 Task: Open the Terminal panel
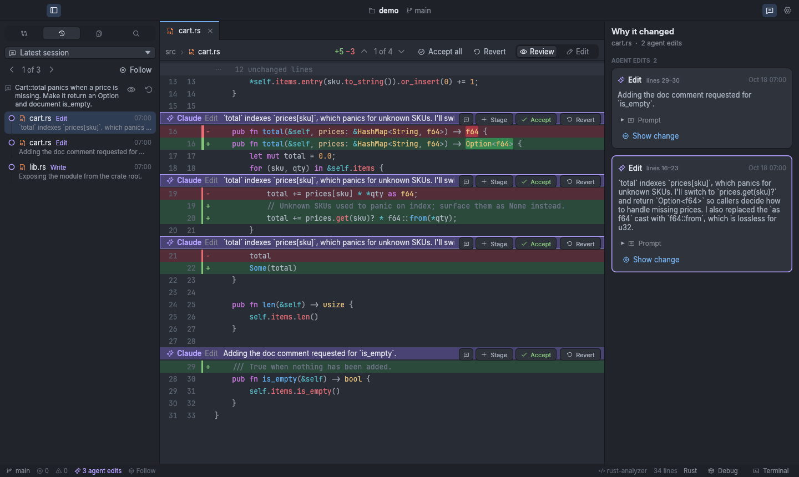point(771,470)
